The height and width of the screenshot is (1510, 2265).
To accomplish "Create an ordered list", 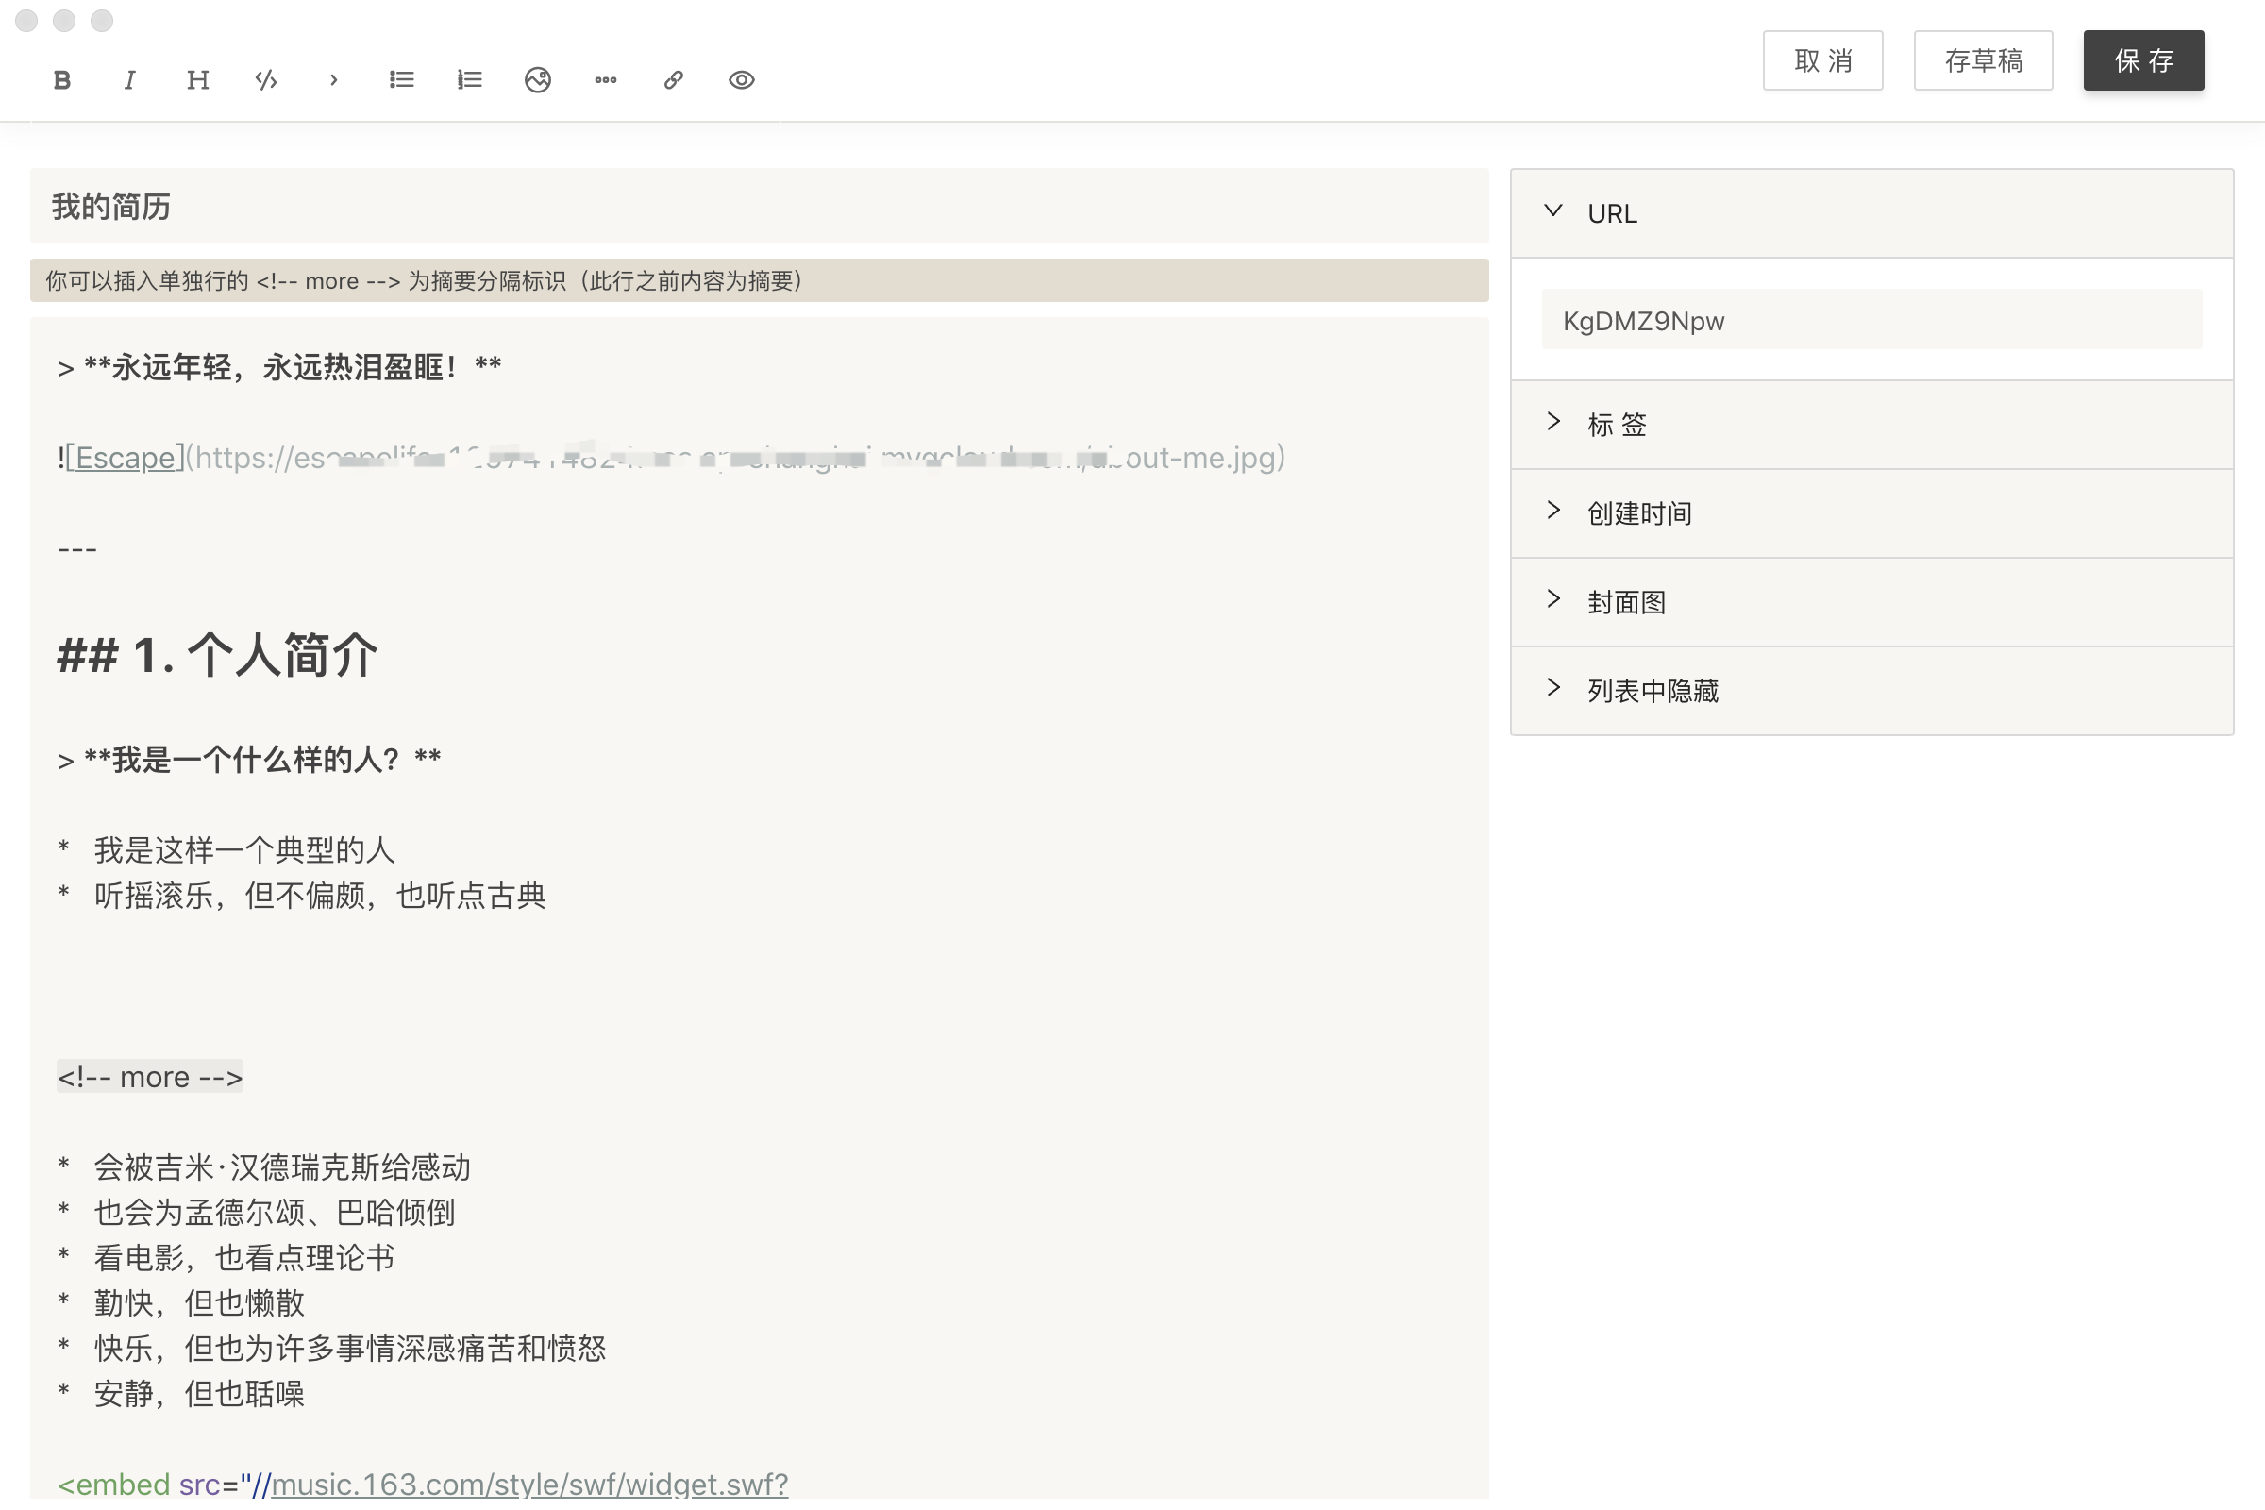I will (x=469, y=80).
